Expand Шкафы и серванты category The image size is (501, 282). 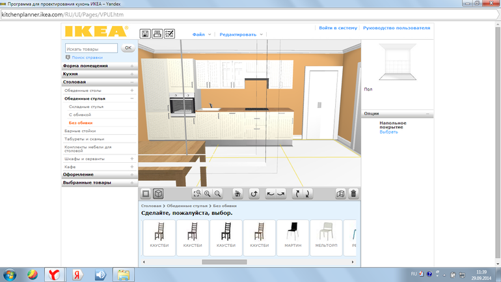(132, 158)
